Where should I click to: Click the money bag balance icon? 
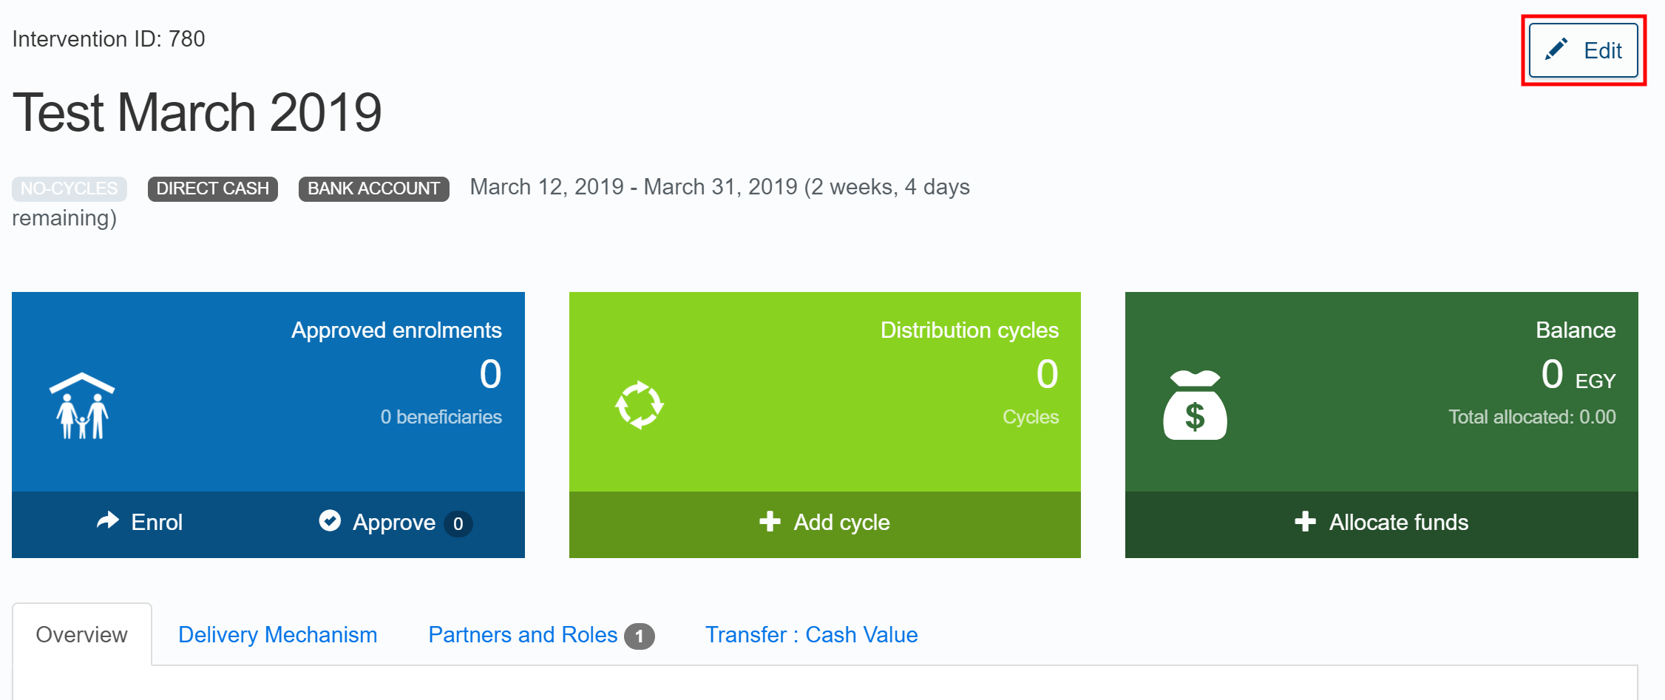1195,406
